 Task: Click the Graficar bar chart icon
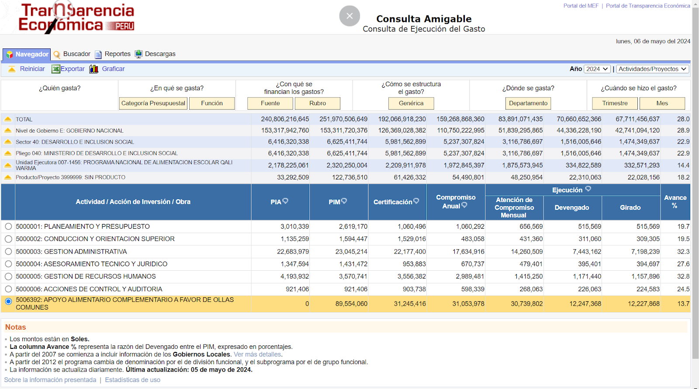coord(93,69)
